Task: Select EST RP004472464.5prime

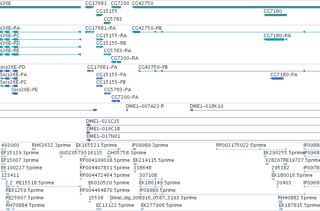Action: [105, 176]
